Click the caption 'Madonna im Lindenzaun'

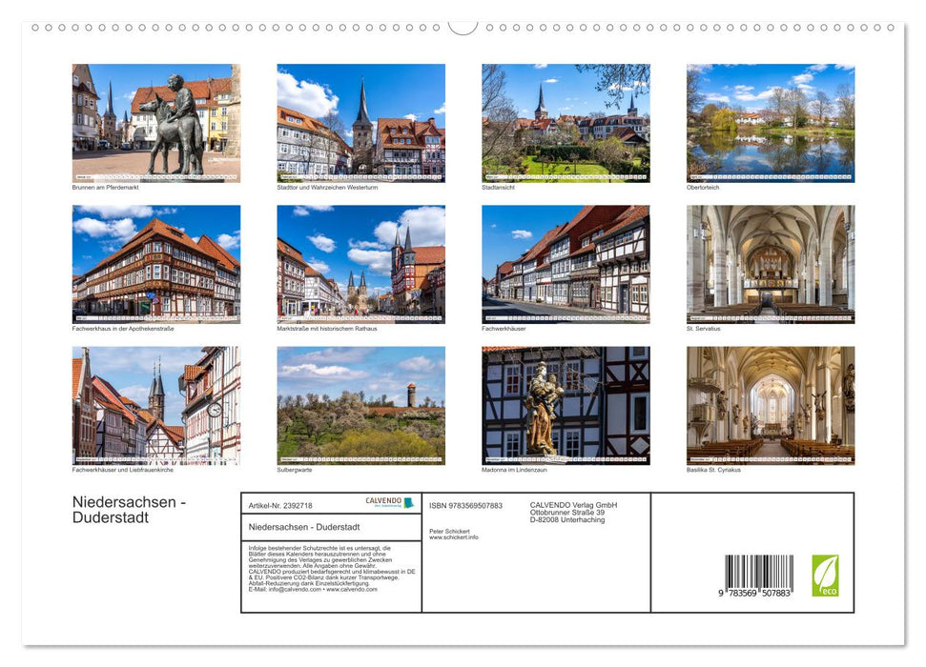[x=514, y=471]
